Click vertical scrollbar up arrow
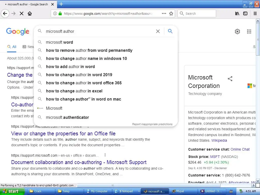This screenshot has height=195, width=260. pos(258,21)
